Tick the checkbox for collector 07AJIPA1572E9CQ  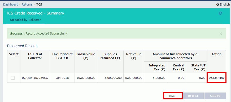(12, 78)
